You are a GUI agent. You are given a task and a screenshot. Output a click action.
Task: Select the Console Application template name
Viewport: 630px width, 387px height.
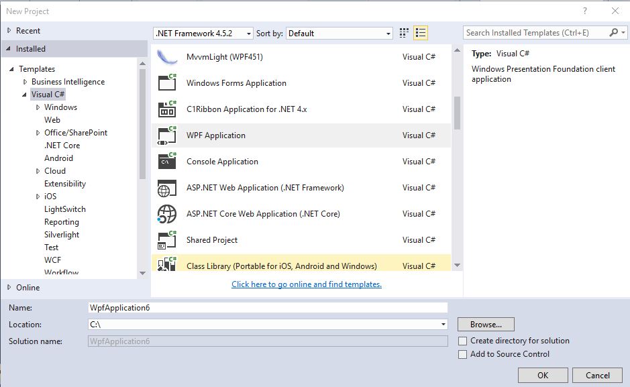point(222,162)
